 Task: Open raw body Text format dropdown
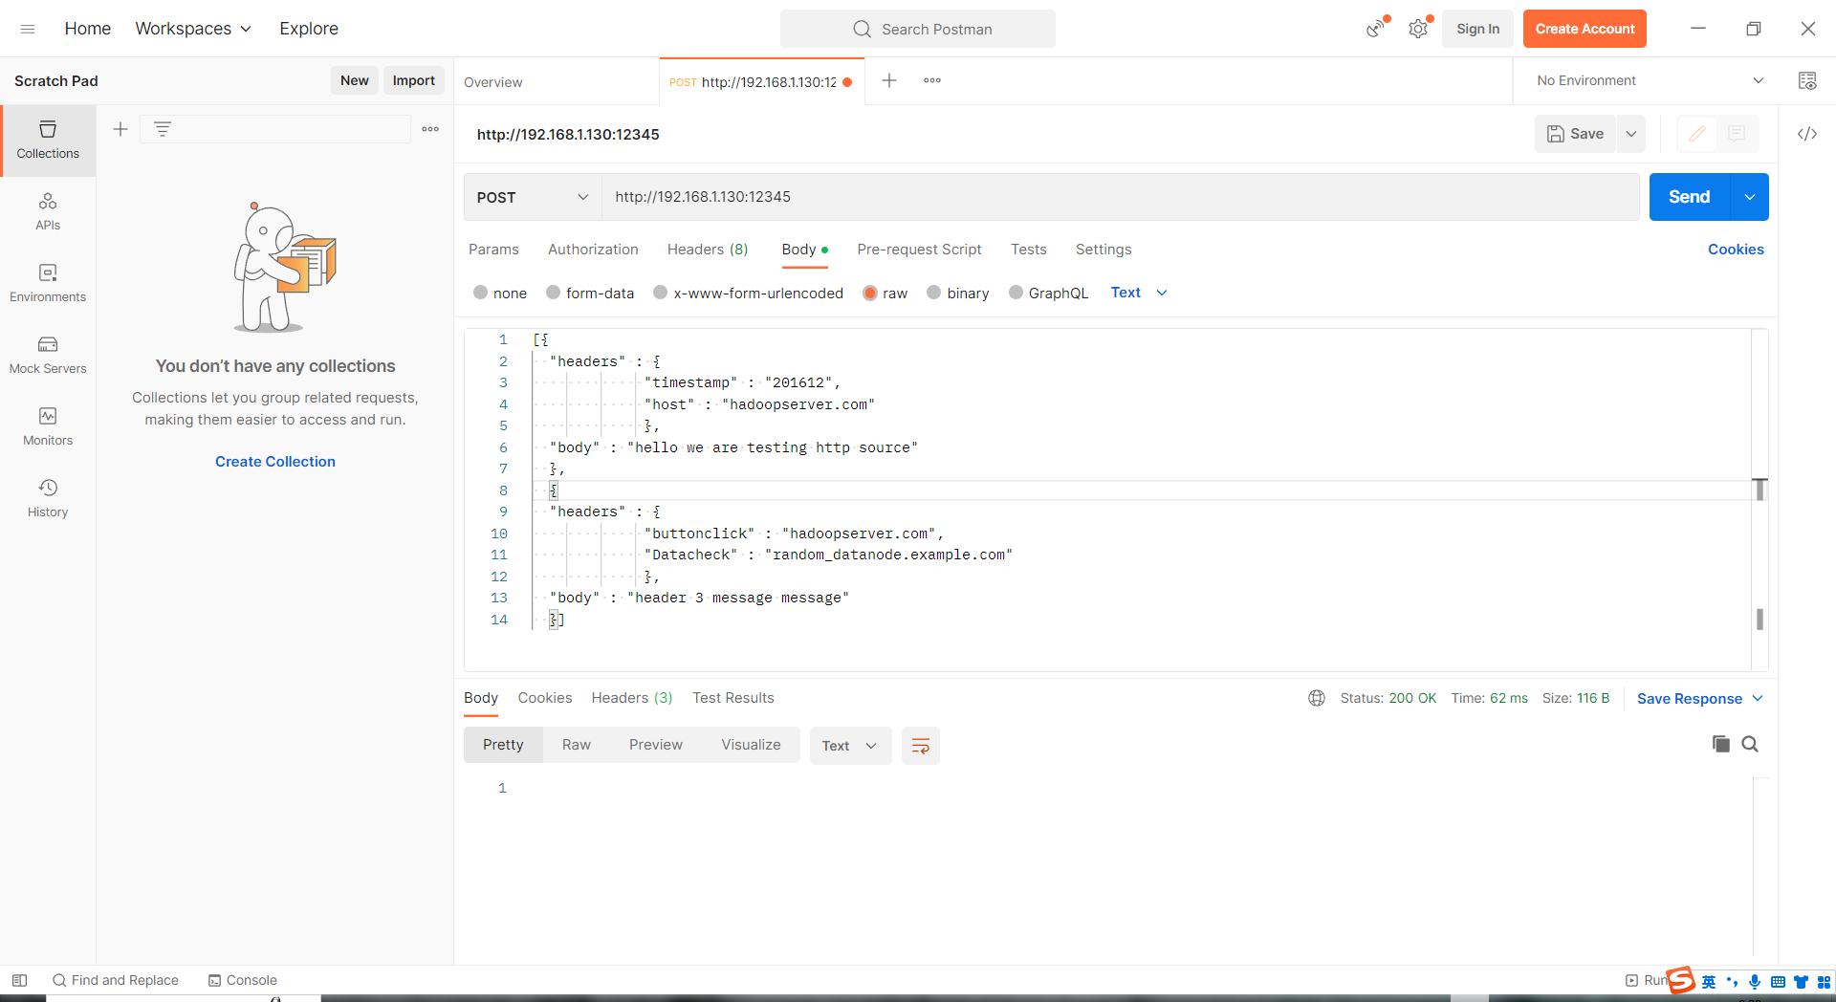(x=1138, y=293)
